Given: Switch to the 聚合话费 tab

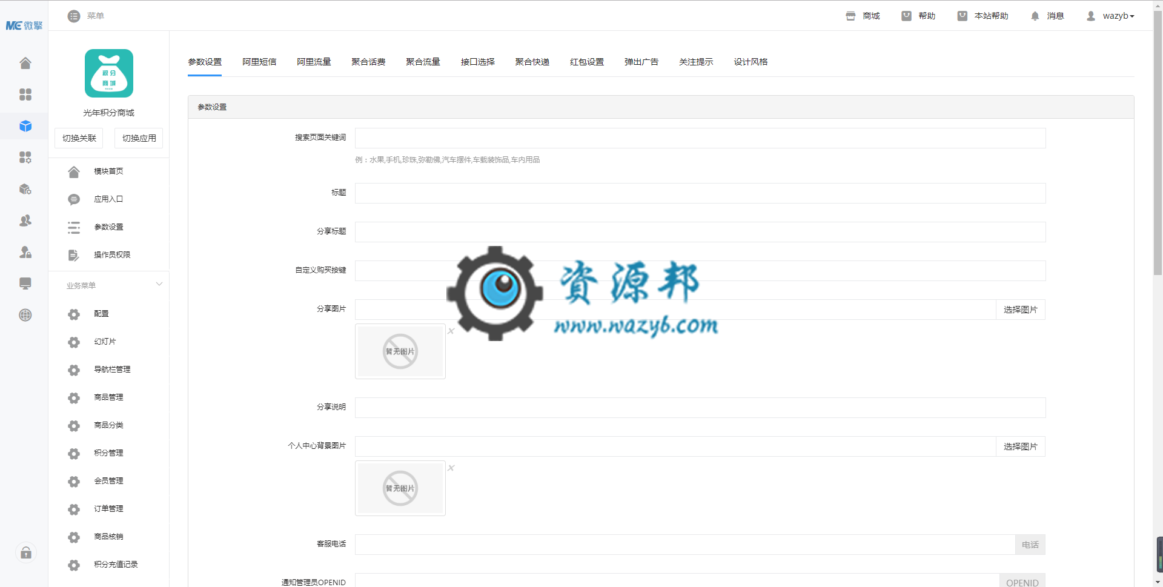Looking at the screenshot, I should (368, 62).
